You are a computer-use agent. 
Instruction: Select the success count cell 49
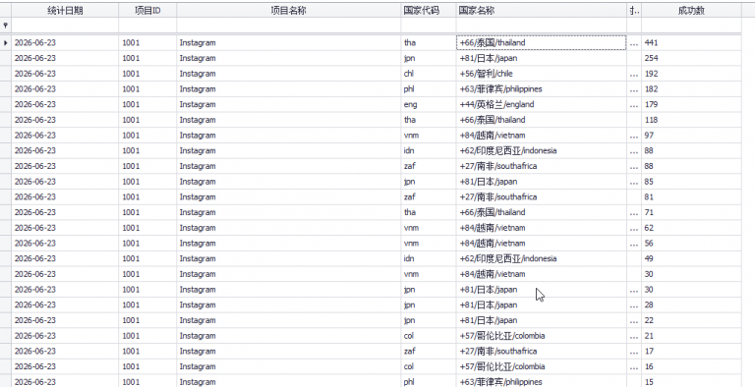pos(691,258)
